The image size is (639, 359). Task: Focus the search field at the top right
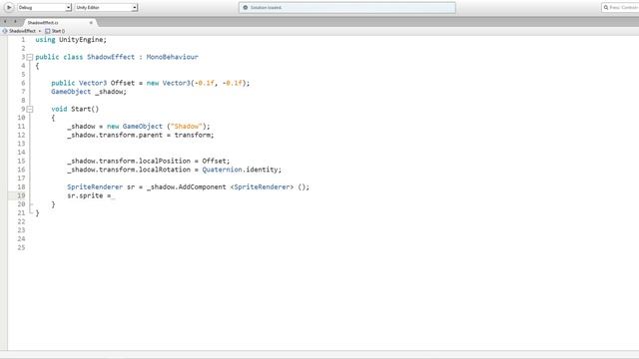click(x=620, y=7)
